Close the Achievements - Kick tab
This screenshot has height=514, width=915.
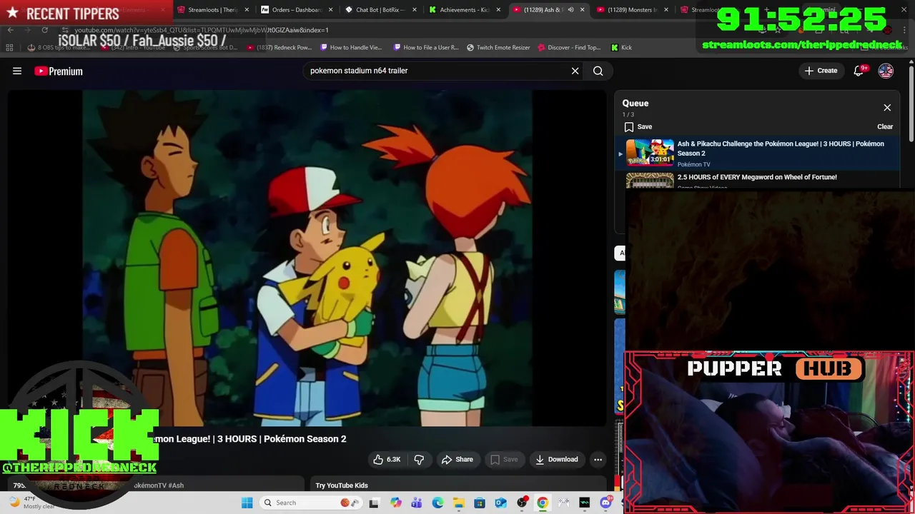[x=498, y=10]
